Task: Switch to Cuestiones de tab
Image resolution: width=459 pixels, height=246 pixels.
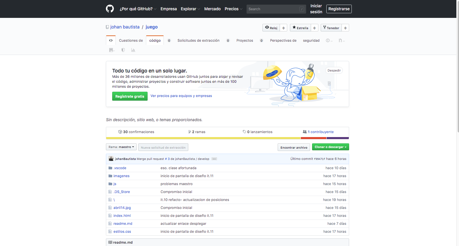Action: [131, 40]
